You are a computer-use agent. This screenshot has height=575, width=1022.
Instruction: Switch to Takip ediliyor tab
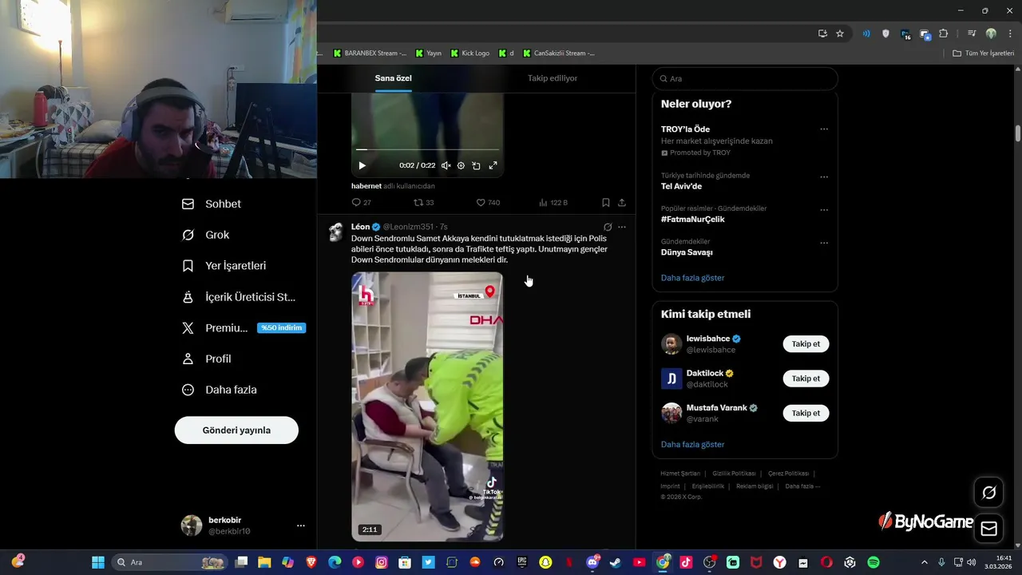(x=553, y=78)
